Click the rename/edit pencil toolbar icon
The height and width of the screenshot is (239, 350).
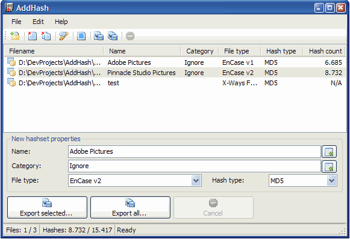click(64, 36)
